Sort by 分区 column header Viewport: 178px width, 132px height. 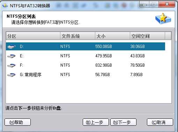(33, 36)
